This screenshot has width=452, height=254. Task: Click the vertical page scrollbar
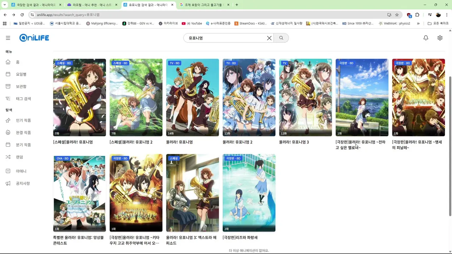(450, 146)
